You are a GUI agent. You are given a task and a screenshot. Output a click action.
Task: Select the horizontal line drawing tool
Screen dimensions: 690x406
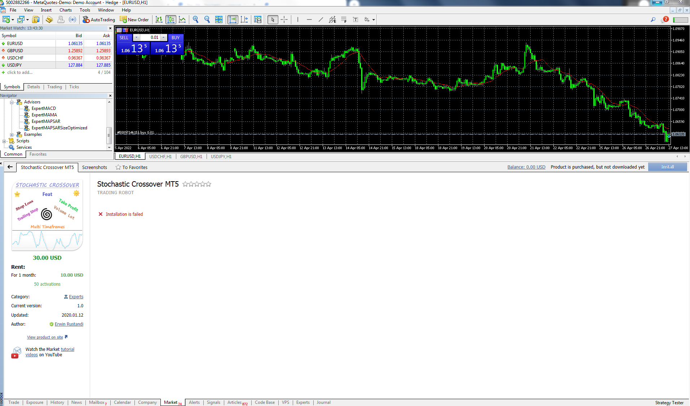tap(309, 19)
